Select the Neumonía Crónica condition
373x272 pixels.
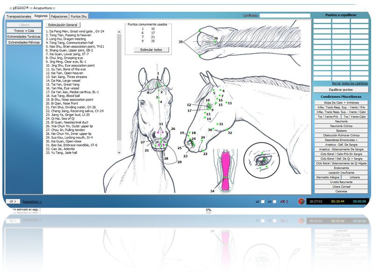tap(341, 126)
